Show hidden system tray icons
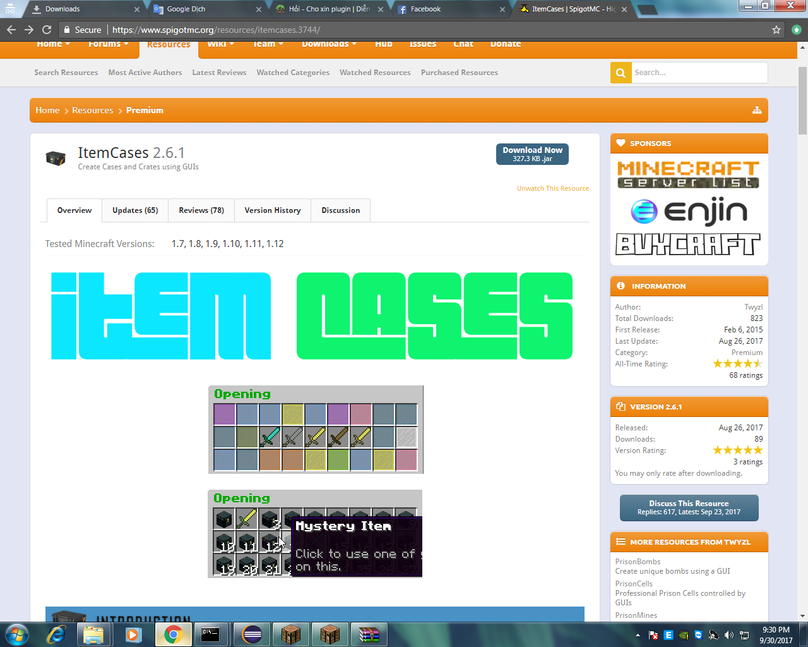 [638, 635]
